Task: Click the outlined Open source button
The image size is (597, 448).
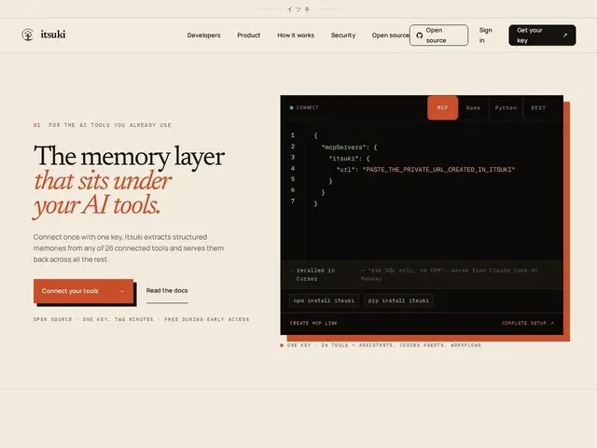Action: [438, 35]
